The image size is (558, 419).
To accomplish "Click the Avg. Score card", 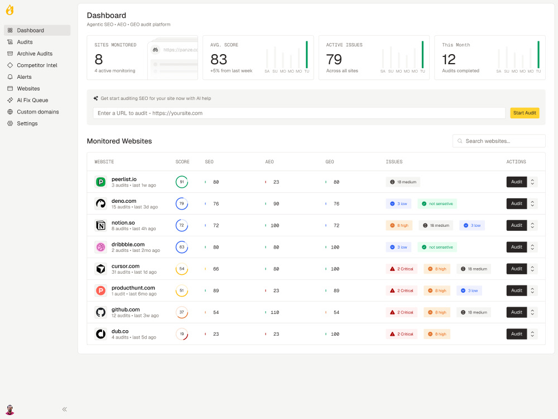I will [x=258, y=58].
